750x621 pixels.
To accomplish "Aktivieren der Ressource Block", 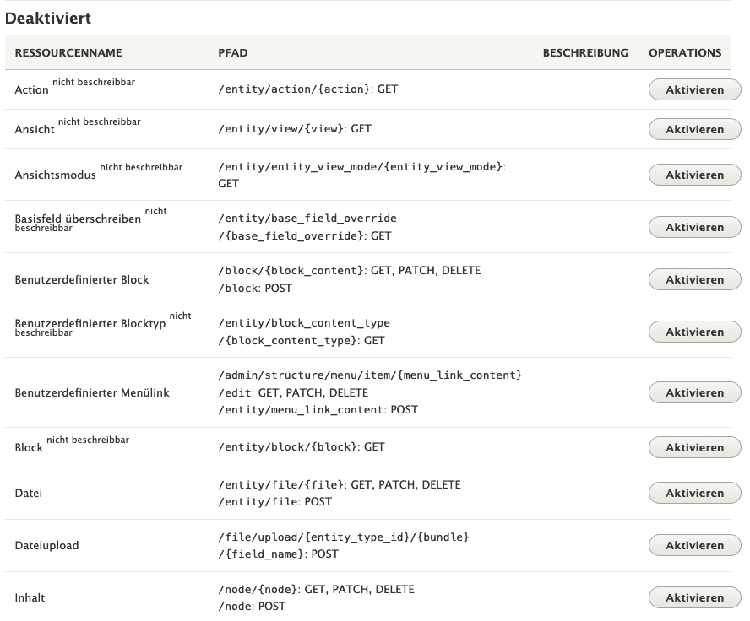I will pyautogui.click(x=693, y=447).
